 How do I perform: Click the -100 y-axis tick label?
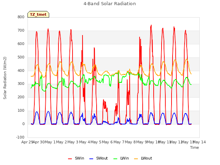pyautogui.click(x=20, y=137)
